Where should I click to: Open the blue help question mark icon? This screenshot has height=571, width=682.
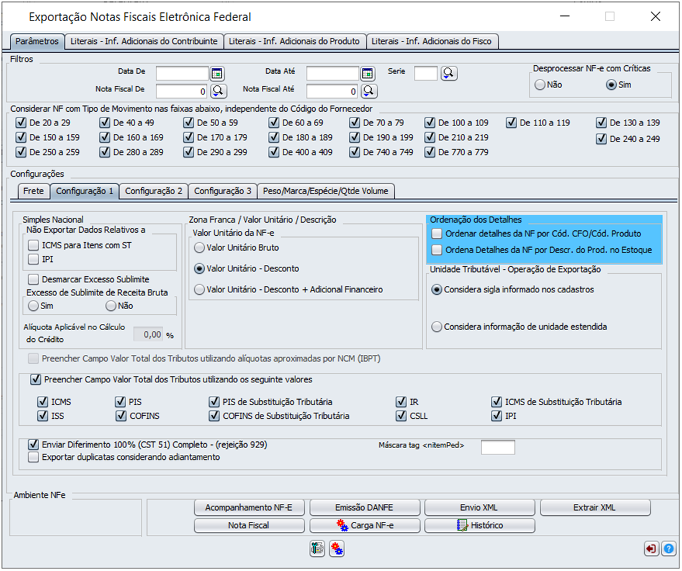coord(668,549)
